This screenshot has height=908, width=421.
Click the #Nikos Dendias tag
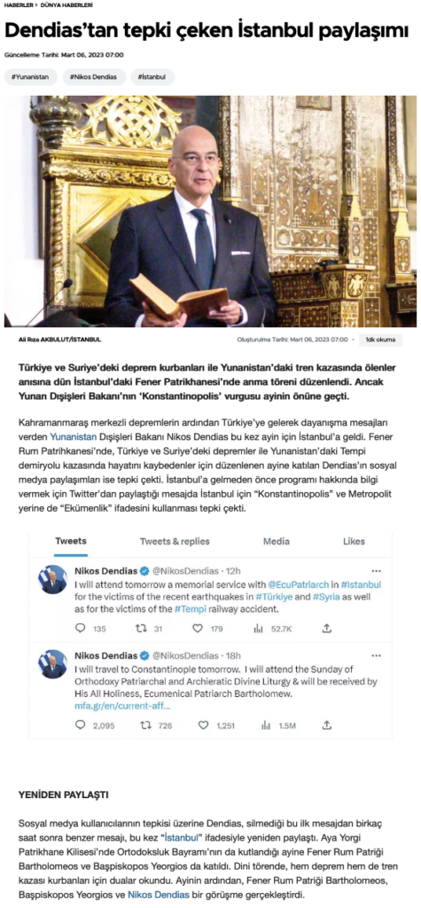point(94,77)
